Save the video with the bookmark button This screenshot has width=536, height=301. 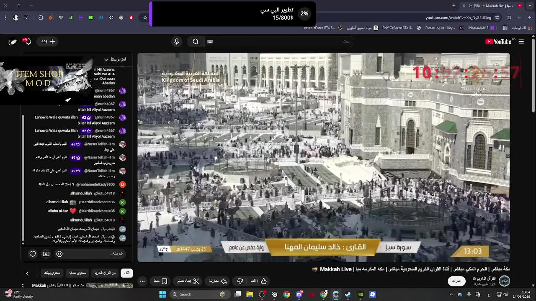[x=160, y=281]
